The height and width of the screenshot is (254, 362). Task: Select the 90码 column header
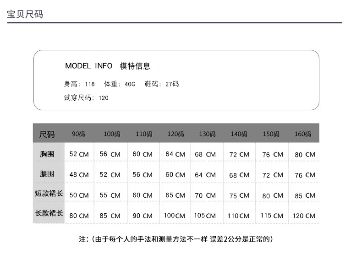[x=78, y=134]
